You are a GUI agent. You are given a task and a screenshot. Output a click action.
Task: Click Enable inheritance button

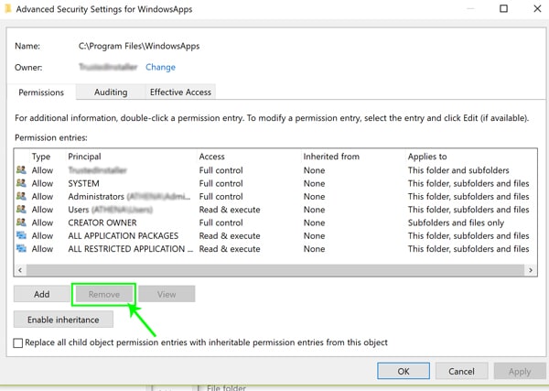[x=63, y=320]
